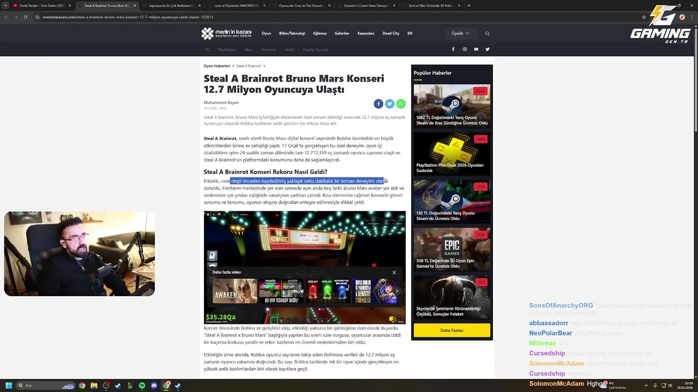Open the Oyun menu
The image size is (698, 392).
(266, 33)
